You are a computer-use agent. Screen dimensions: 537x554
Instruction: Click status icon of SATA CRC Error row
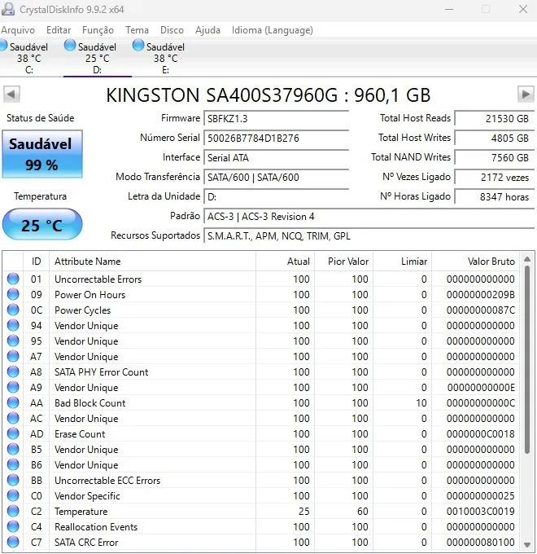13,543
